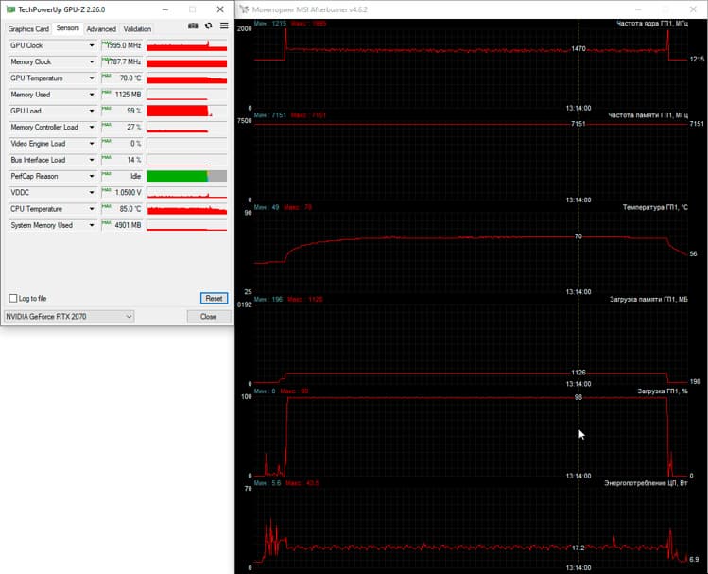Screen dimensions: 708x574
Task: Click the max indicator next to GPU Clock value
Action: pyautogui.click(x=107, y=43)
